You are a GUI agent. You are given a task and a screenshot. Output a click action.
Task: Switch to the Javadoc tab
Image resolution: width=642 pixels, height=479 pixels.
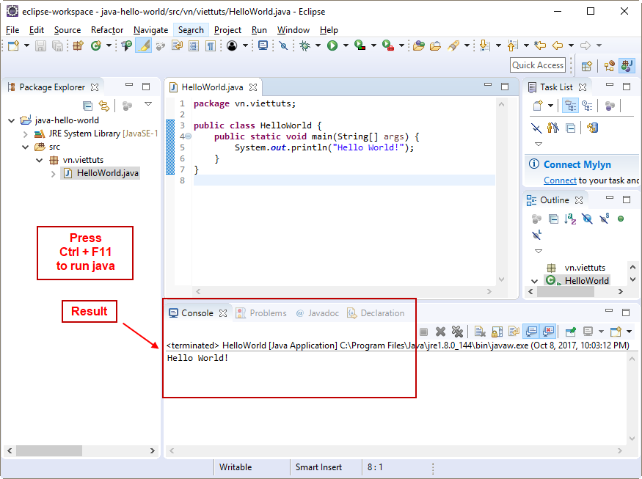pyautogui.click(x=317, y=313)
